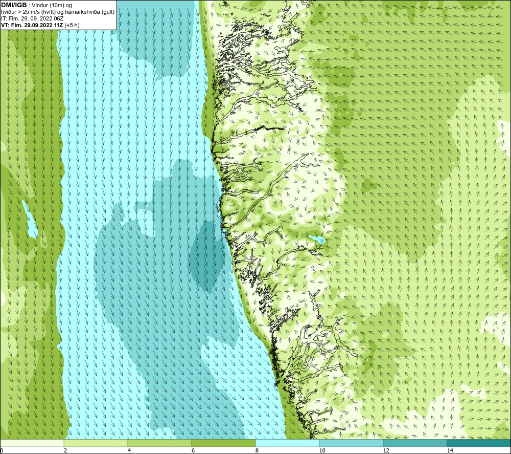Viewport: 511px width, 454px height.
Task: Click the 2–4 m/s light green legend swatch
Action: (96, 443)
